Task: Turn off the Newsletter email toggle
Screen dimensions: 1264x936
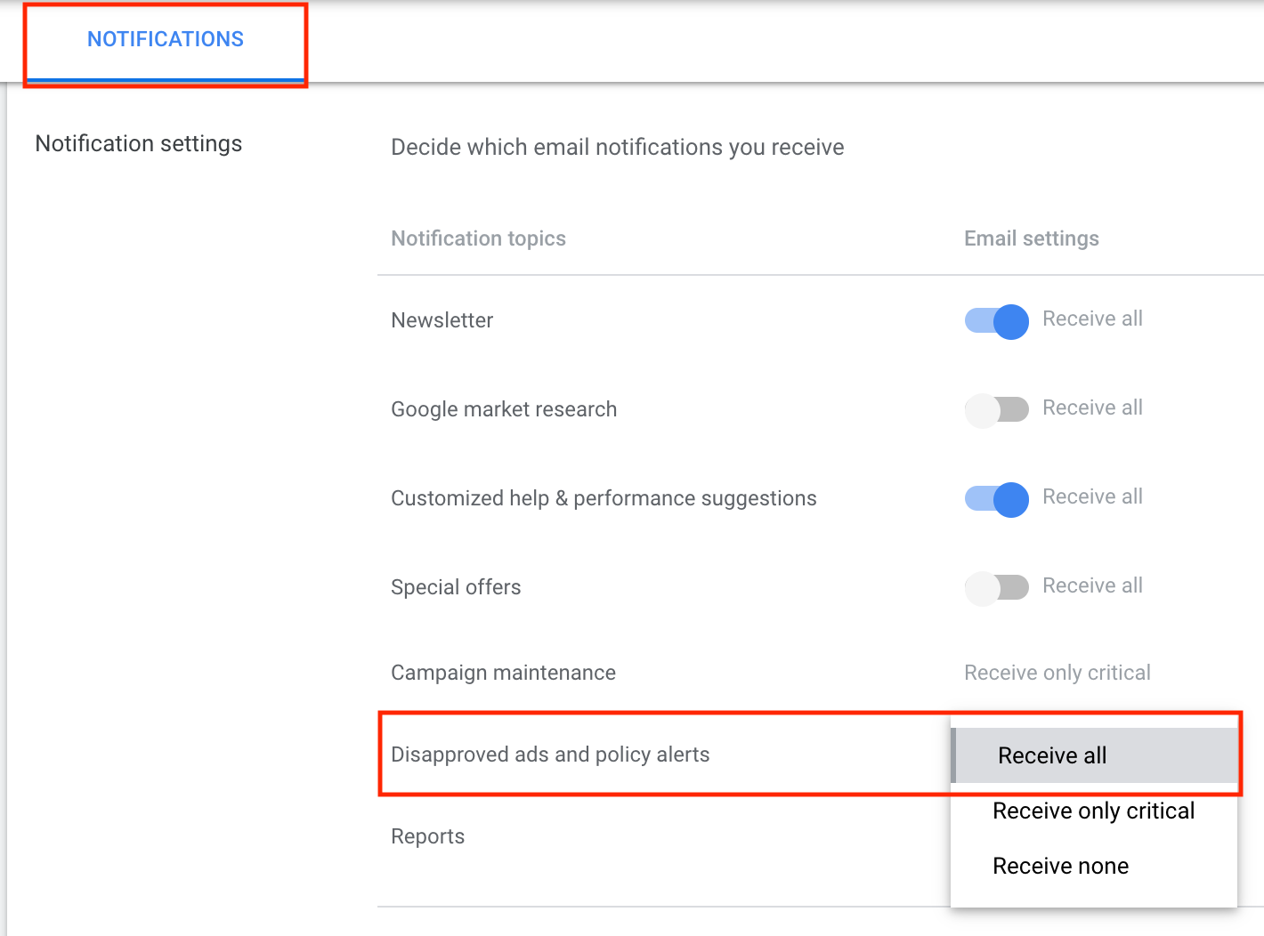Action: click(x=997, y=321)
